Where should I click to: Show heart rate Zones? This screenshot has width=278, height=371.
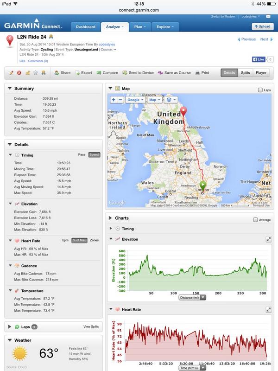point(95,240)
